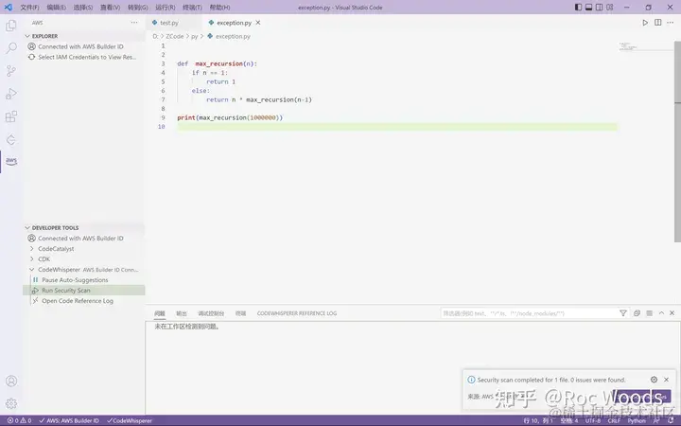Select Connected with AWS Builder ID in Explorer
Screen dimensions: 681x426
[x=80, y=46]
